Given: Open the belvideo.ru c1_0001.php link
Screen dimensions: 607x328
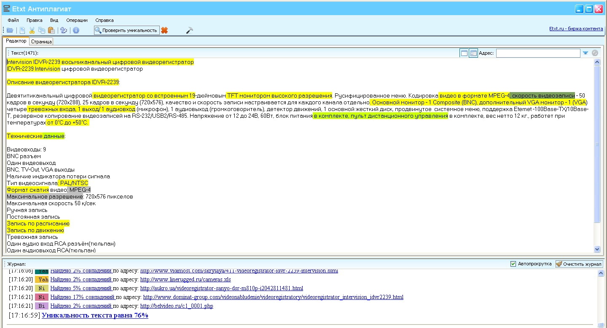Looking at the screenshot, I should click(x=177, y=306).
